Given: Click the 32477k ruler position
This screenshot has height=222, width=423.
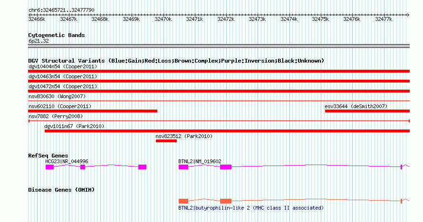Looking at the screenshot, I should [x=384, y=19].
